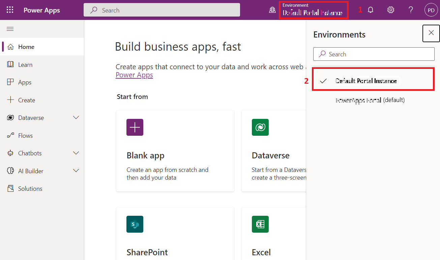Expand the Dataverse chevron
This screenshot has height=260, width=440.
(76, 118)
